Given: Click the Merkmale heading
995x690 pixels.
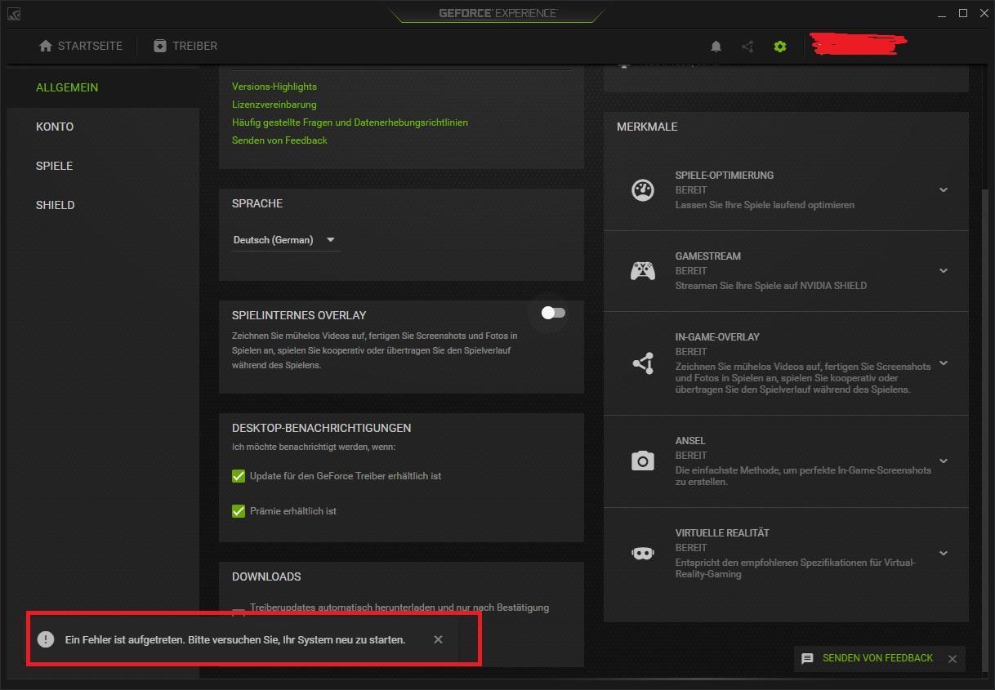Looking at the screenshot, I should pyautogui.click(x=647, y=127).
